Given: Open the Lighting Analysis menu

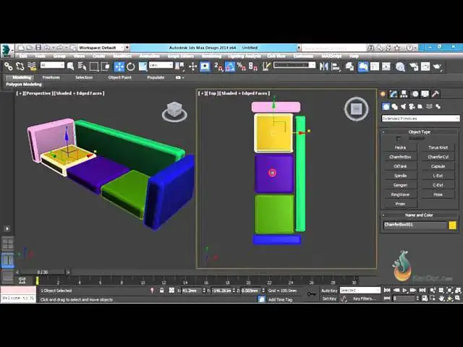Looking at the screenshot, I should pos(245,56).
